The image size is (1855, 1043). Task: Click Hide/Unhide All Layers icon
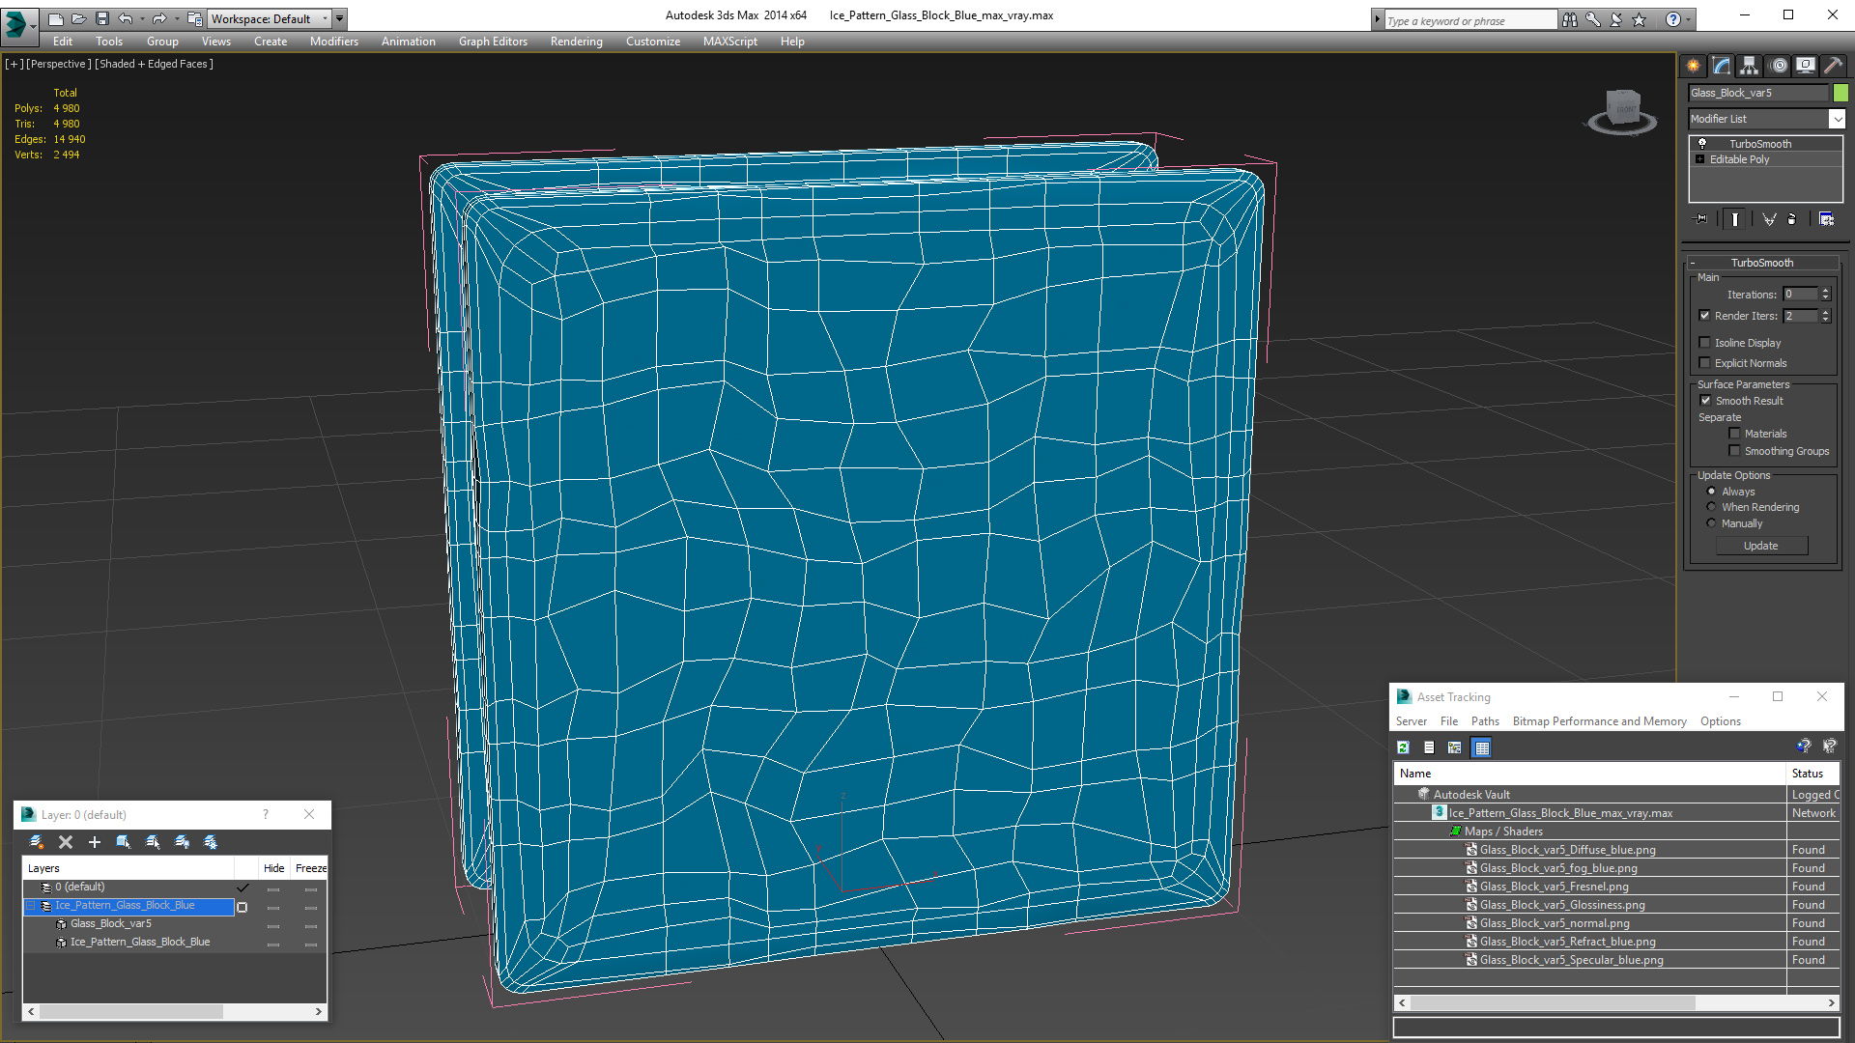(182, 842)
